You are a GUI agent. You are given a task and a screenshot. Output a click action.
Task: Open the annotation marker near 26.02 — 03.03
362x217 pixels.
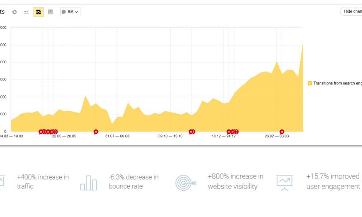pos(281,132)
